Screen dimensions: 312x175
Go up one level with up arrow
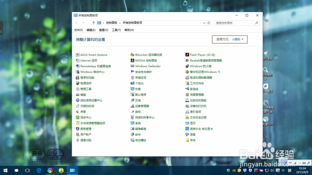coord(94,23)
